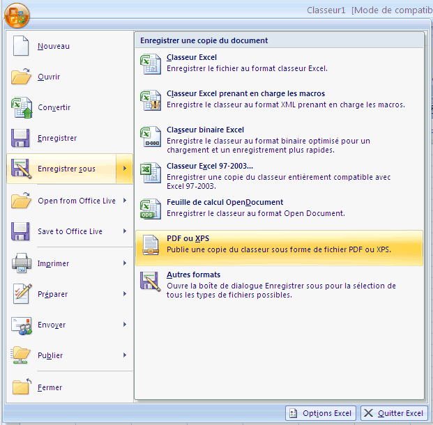Click the OpenDocument ODS file icon
The width and height of the screenshot is (433, 425).
coord(151,209)
